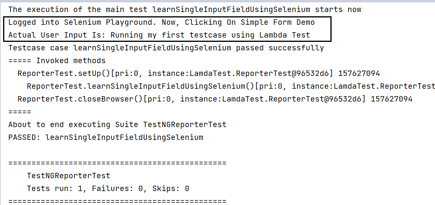Viewport: 435px width, 205px height.
Task: Click the 'passed successfully' testcase line
Action: (166, 48)
